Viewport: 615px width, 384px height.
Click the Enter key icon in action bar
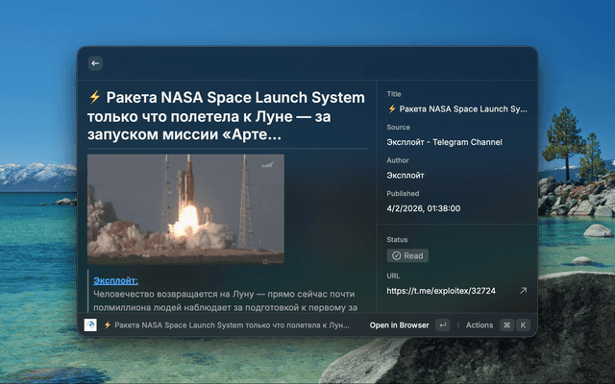[x=442, y=325]
